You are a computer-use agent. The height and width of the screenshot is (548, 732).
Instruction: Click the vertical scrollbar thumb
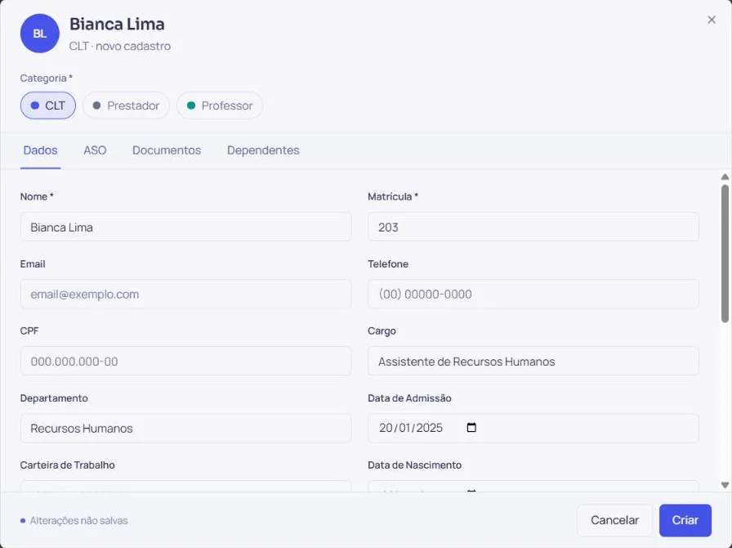725,254
